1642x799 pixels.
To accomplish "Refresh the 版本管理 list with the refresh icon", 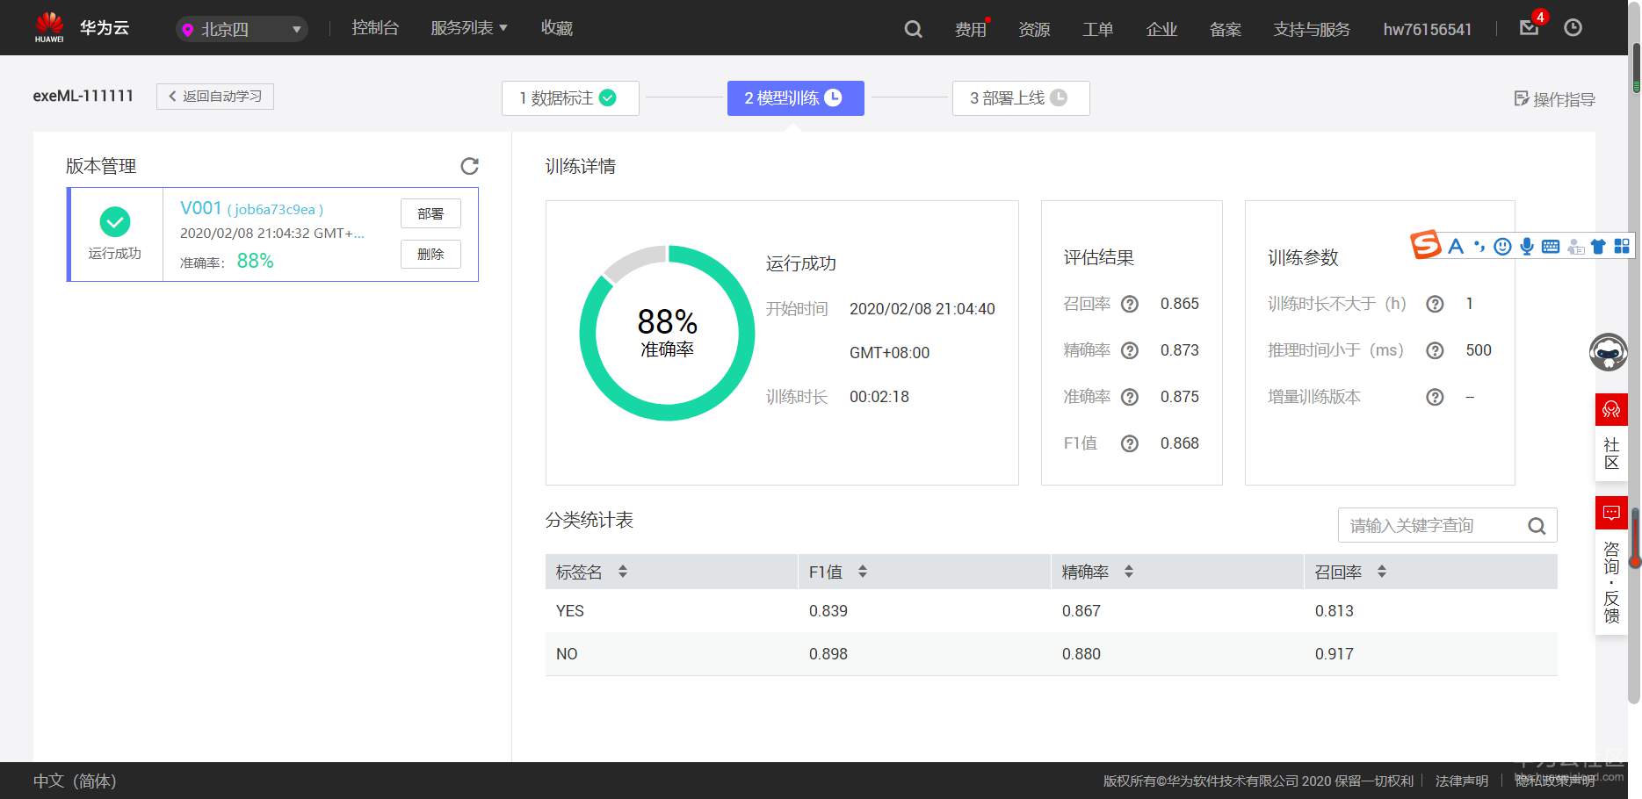I will pos(471,166).
